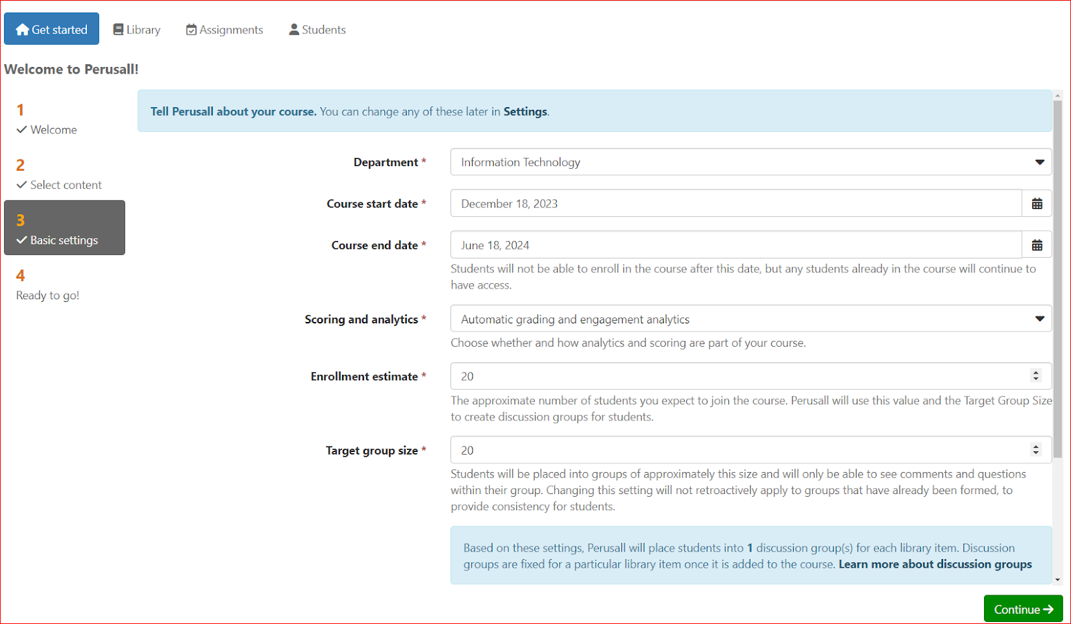Click the scroll down arrow of the form
1071x624 pixels.
(1058, 580)
